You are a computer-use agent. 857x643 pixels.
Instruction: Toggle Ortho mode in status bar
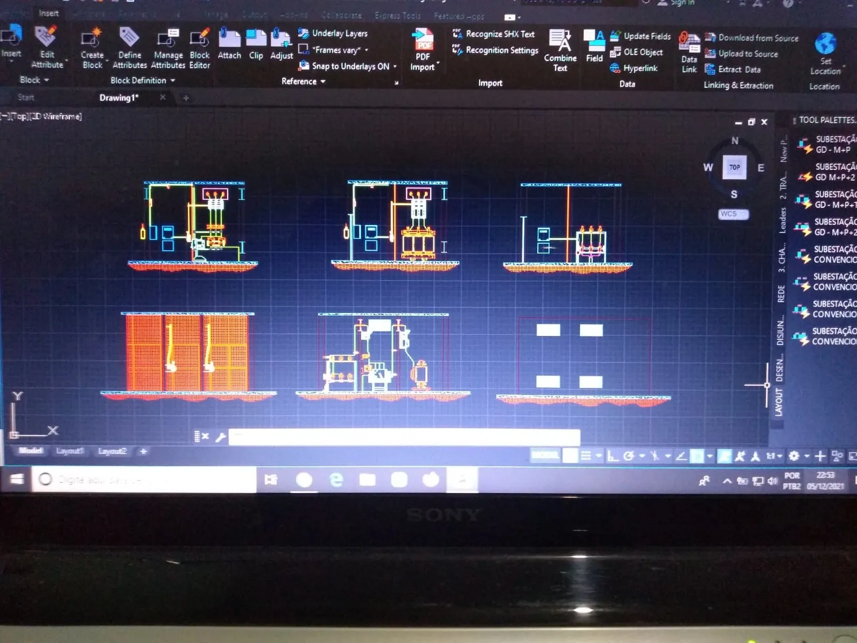click(x=613, y=456)
